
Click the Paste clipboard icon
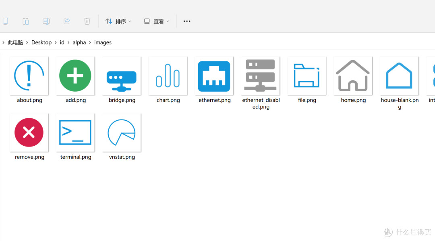26,21
